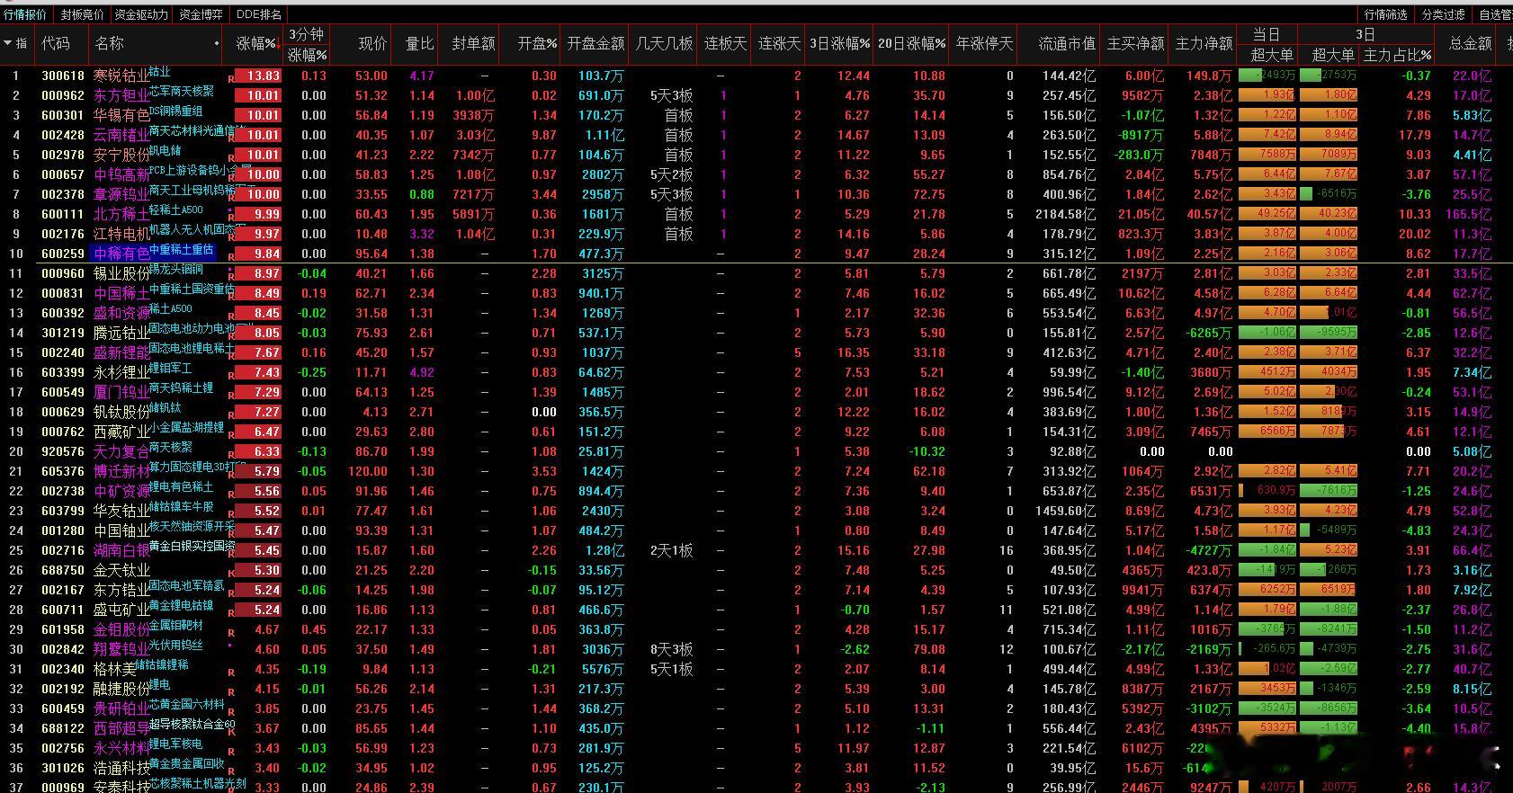Select 厦门钨业 stock name
This screenshot has height=793, width=1513.
(x=121, y=393)
